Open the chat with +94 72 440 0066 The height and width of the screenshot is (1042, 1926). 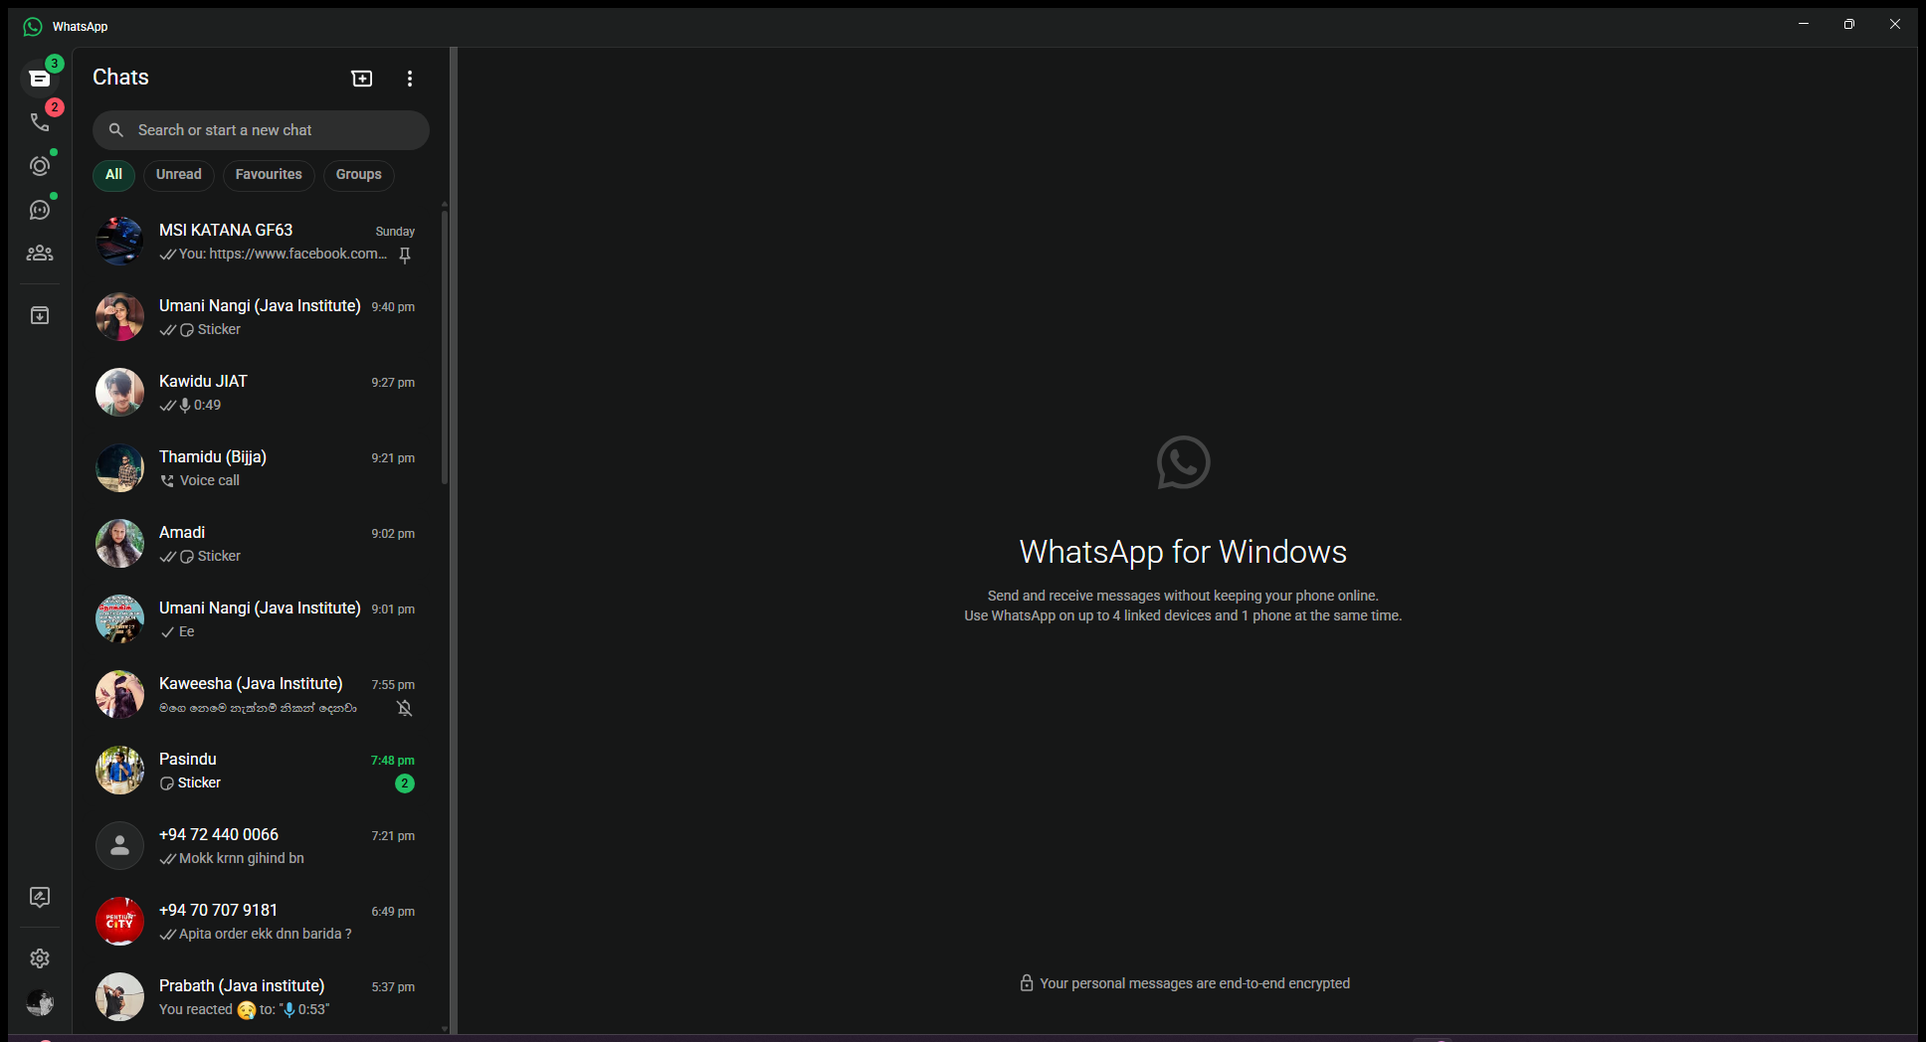pyautogui.click(x=261, y=846)
